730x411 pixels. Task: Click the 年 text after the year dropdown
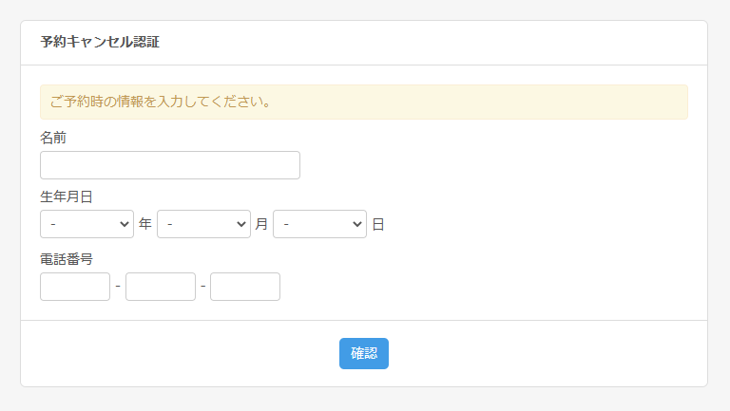145,225
